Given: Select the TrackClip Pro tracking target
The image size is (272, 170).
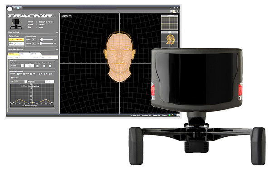Looking at the screenshot, I should point(16,44).
